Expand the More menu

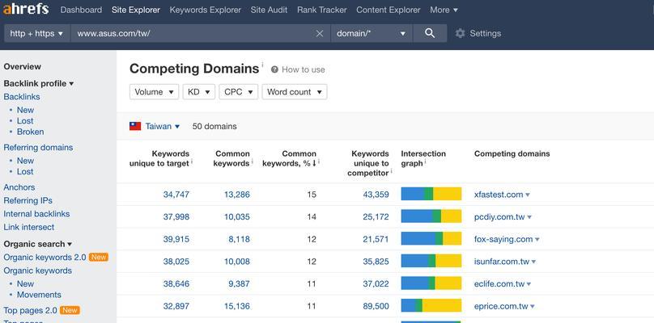(444, 10)
